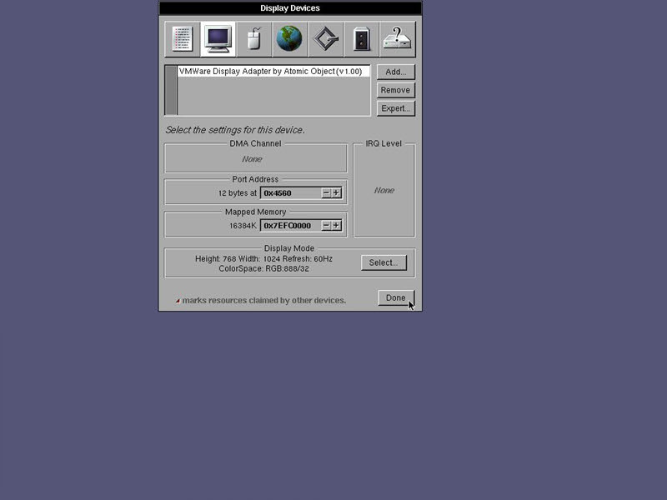This screenshot has height=500, width=667.
Task: Switch to the mouse input devices icon
Action: [x=254, y=39]
